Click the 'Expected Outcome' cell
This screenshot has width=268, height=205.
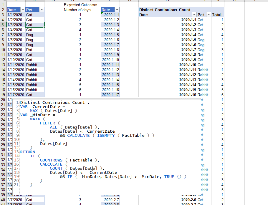point(80,5)
